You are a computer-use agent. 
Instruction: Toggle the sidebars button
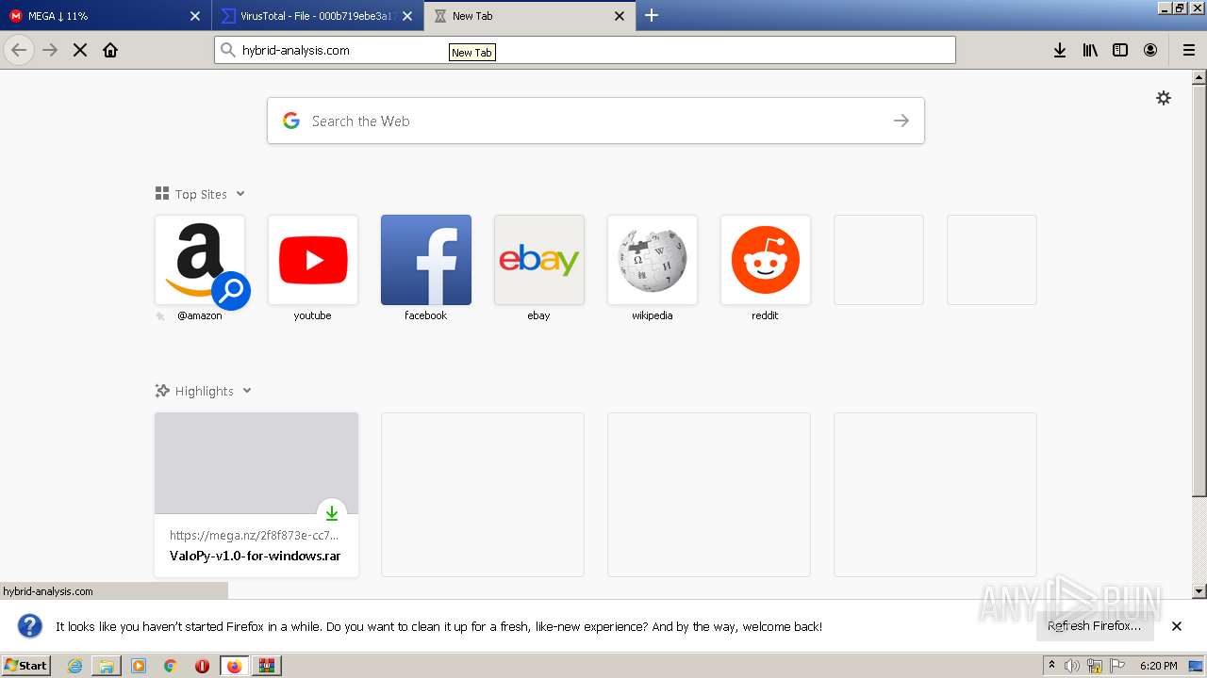click(1120, 50)
